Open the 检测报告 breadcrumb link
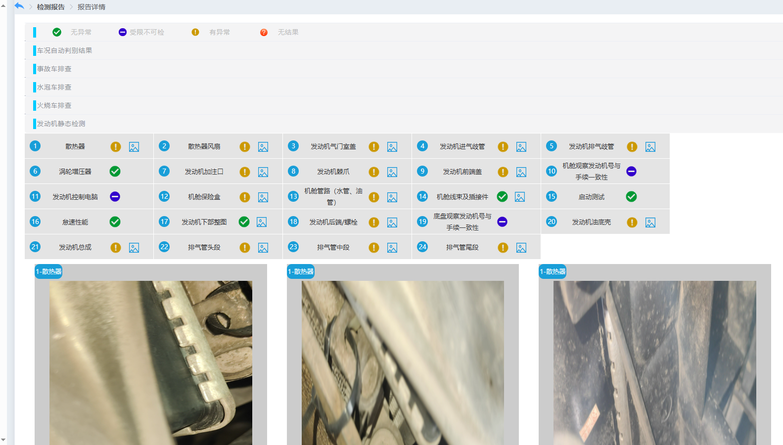Screen dimensions: 783x445 click(x=50, y=7)
